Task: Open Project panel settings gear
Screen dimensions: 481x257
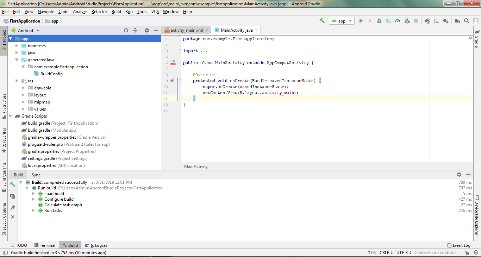Action: (x=147, y=30)
